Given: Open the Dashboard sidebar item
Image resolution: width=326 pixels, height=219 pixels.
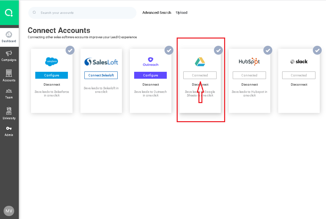Looking at the screenshot, I should (9, 37).
